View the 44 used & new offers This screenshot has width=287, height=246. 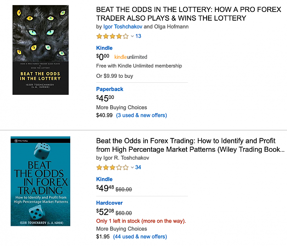click(140, 237)
